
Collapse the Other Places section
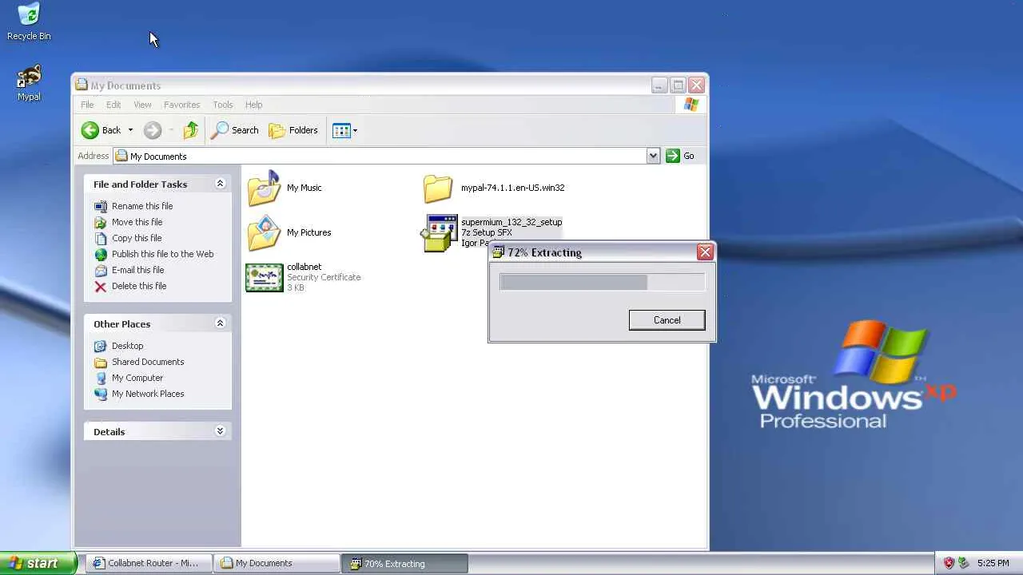click(x=220, y=323)
